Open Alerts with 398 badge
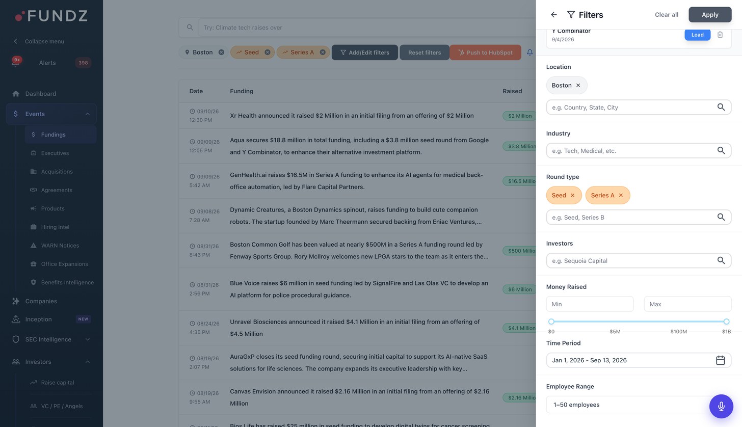 [x=51, y=63]
